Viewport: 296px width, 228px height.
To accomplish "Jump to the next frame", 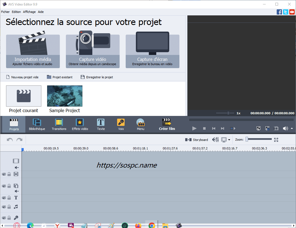I will click(223, 129).
